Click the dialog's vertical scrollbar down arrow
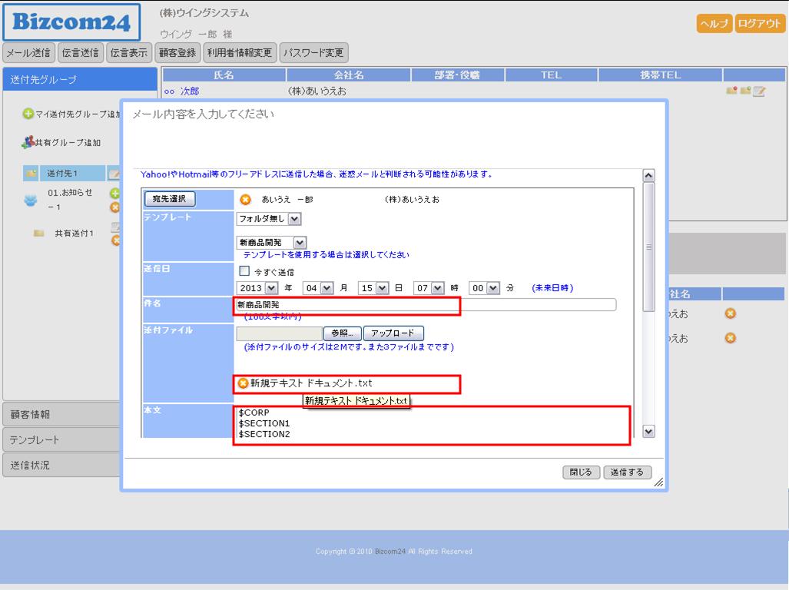The width and height of the screenshot is (789, 590). click(648, 432)
